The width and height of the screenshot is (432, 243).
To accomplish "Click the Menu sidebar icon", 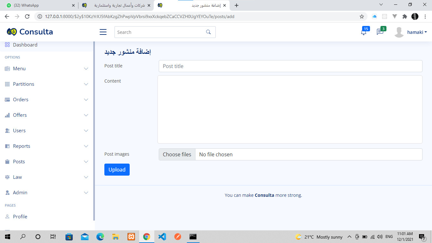I will tap(7, 69).
